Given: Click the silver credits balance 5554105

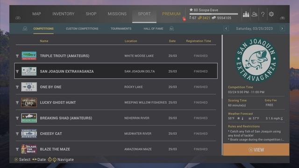Looking at the screenshot, I should point(221,18).
